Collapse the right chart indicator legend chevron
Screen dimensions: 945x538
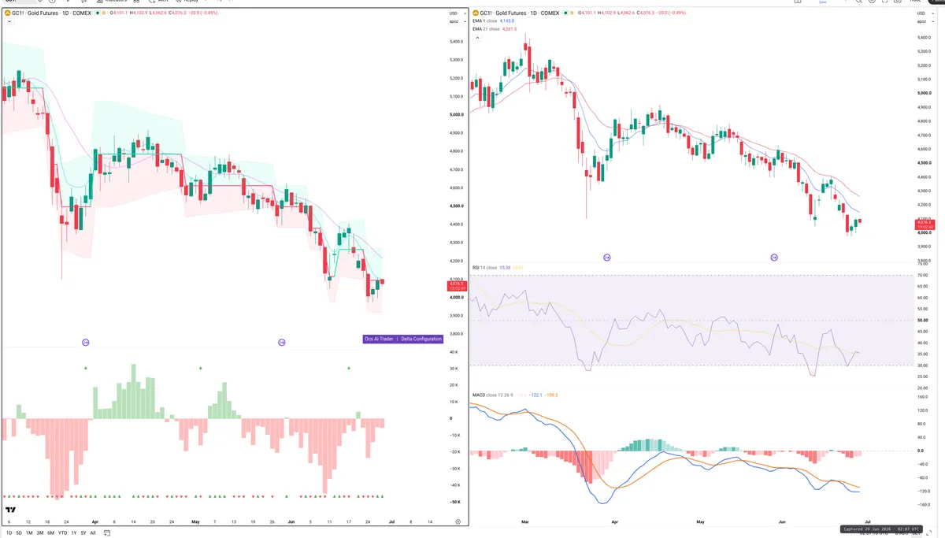click(x=476, y=37)
